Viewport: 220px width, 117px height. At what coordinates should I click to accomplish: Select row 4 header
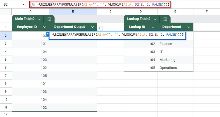[x=6, y=52]
